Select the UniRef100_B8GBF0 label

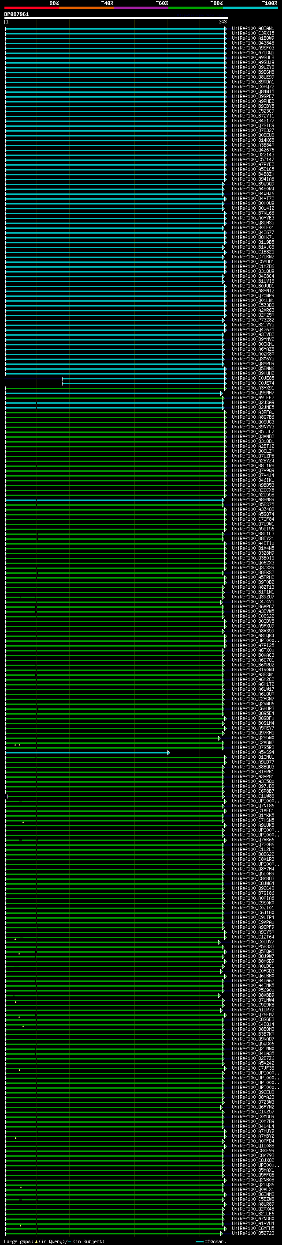252,718
